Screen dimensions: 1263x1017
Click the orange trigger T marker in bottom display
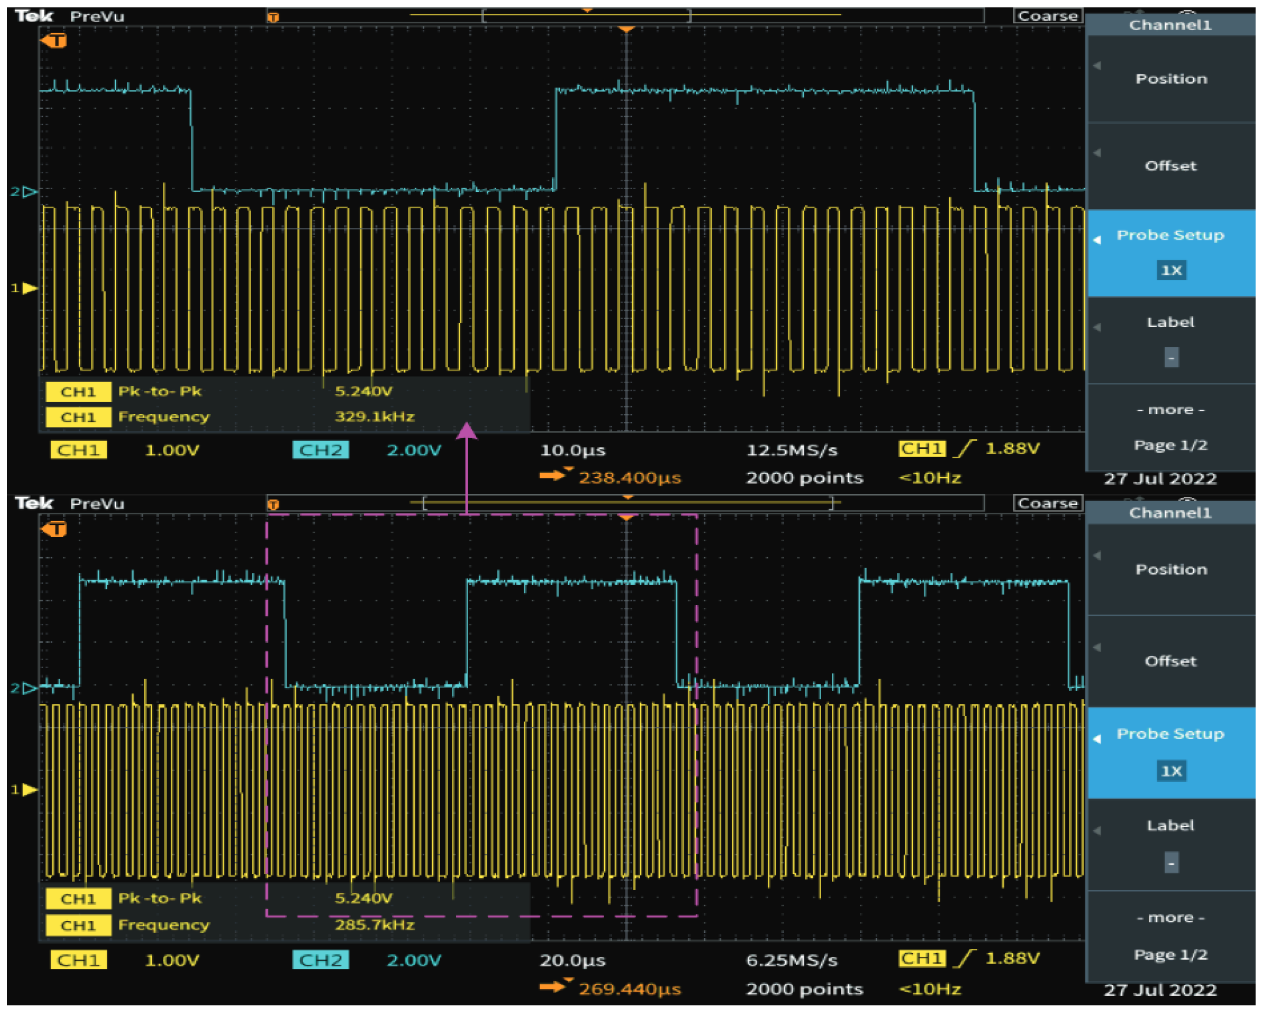tap(54, 530)
